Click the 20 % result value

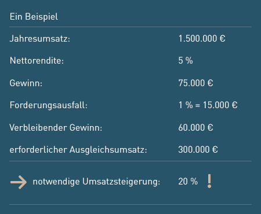pyautogui.click(x=188, y=182)
